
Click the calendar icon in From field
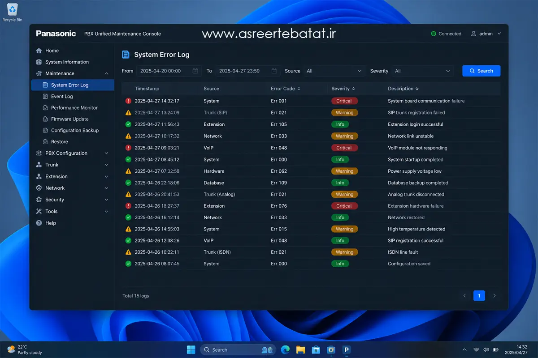[x=195, y=71]
